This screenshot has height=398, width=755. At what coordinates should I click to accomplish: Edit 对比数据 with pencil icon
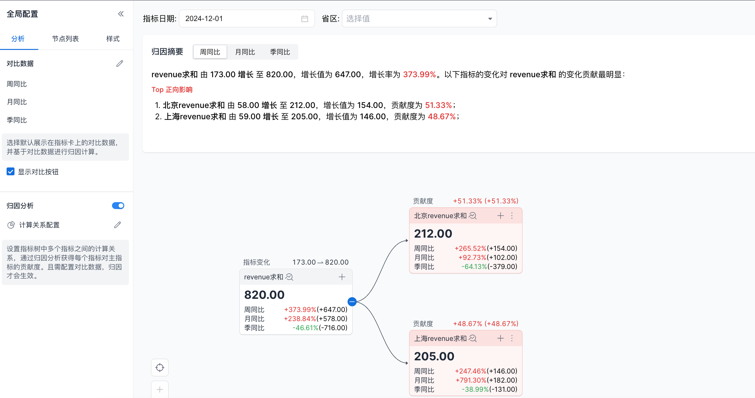click(120, 64)
